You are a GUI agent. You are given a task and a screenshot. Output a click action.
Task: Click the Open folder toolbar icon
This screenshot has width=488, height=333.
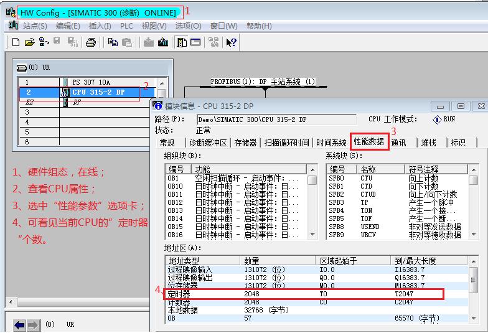29,42
